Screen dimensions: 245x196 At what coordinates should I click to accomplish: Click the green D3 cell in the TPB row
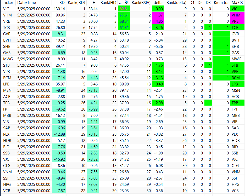[x=208, y=103]
